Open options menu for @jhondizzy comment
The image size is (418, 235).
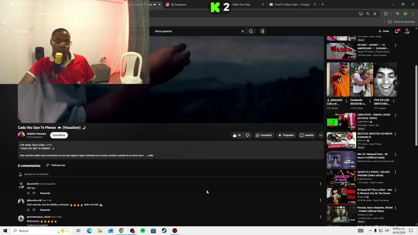tap(320, 200)
